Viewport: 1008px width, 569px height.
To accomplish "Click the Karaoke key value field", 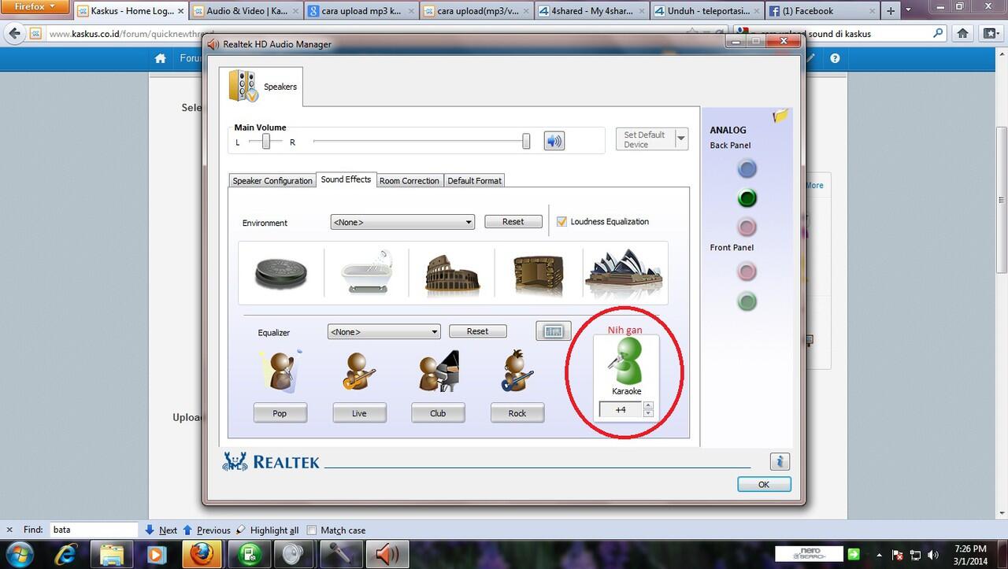I will click(621, 410).
